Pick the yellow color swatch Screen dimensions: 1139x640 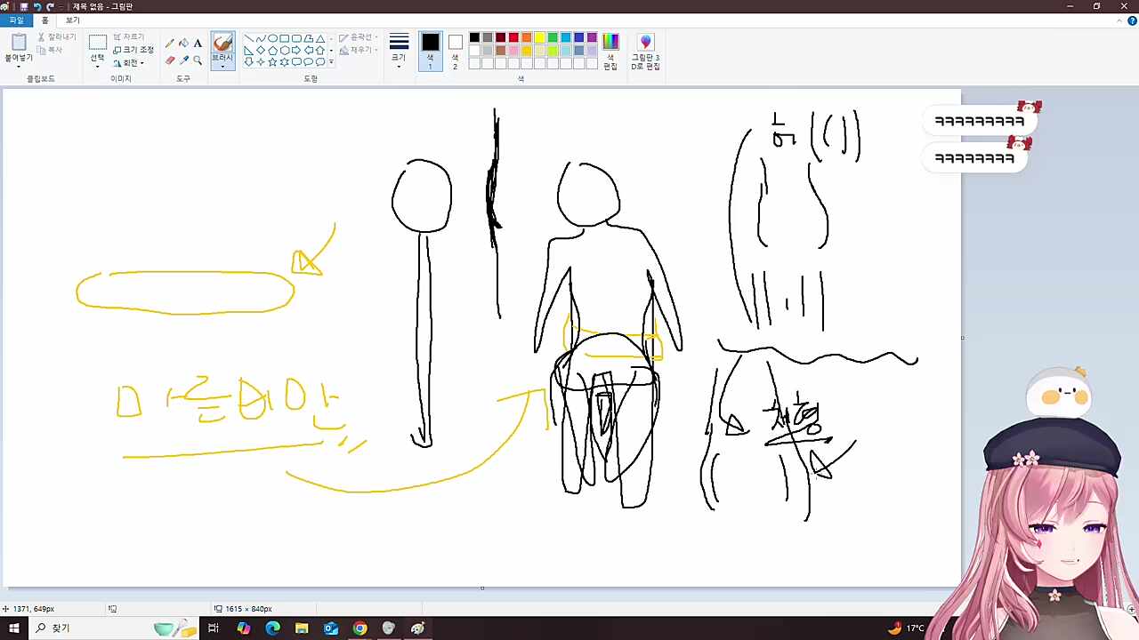539,37
